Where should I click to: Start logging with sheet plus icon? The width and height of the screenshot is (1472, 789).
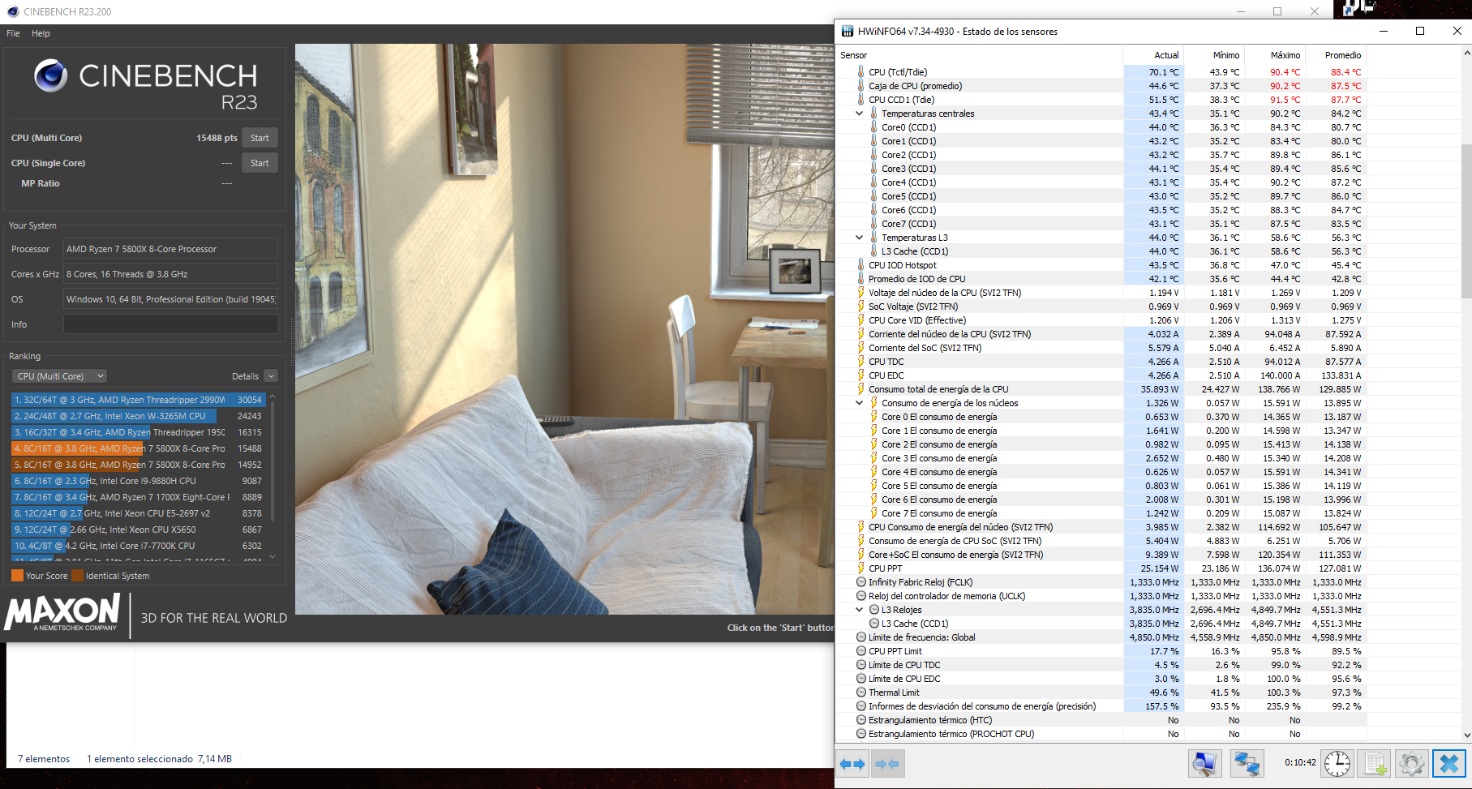coord(1375,764)
